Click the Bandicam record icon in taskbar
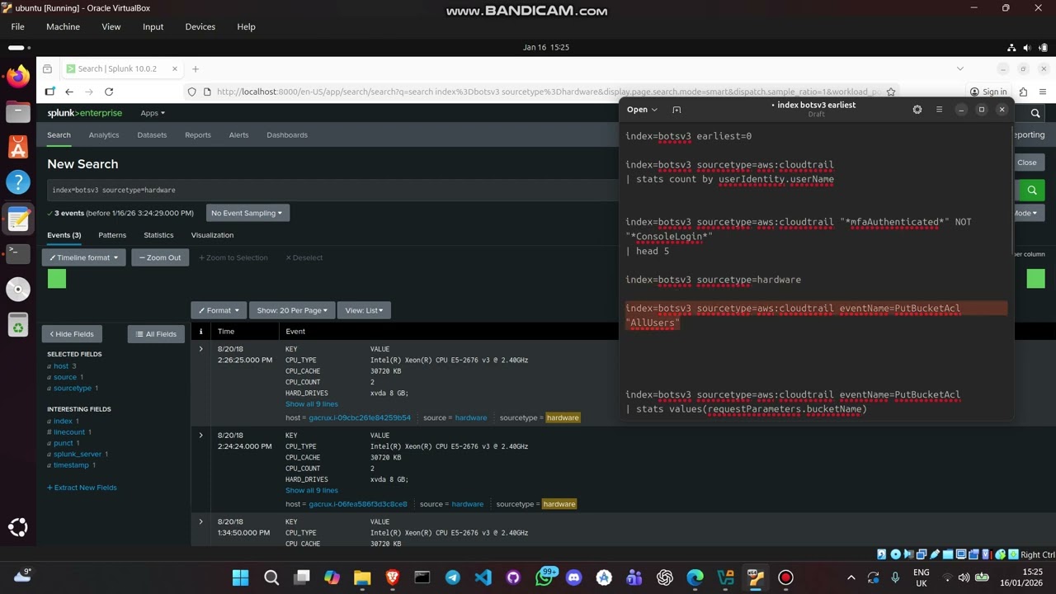The width and height of the screenshot is (1056, 594). [x=785, y=577]
